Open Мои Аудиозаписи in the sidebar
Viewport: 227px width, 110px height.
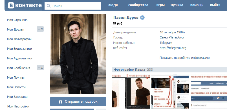20,58
